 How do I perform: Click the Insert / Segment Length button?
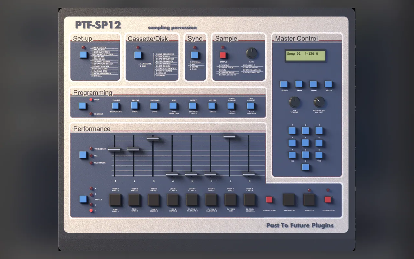(192, 106)
